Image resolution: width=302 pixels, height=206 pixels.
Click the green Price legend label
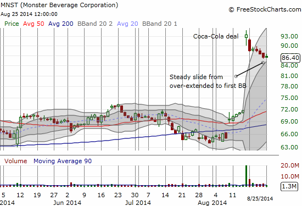pyautogui.click(x=12, y=24)
